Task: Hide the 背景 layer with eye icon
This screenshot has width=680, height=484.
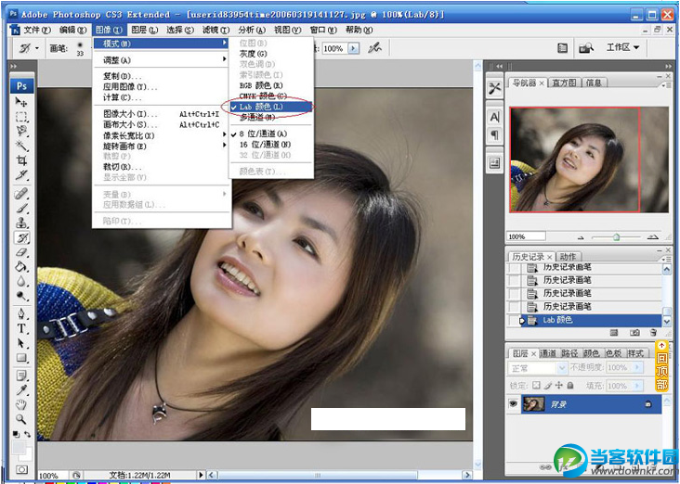Action: click(513, 404)
